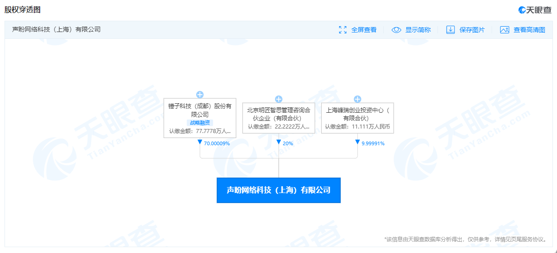Viewport: 557px width, 253px height.
Task: Expand the plus above 上海峰瑞创业投资中心
Action: [358, 99]
